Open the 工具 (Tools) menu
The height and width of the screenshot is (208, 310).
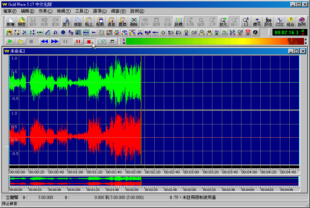coord(82,11)
